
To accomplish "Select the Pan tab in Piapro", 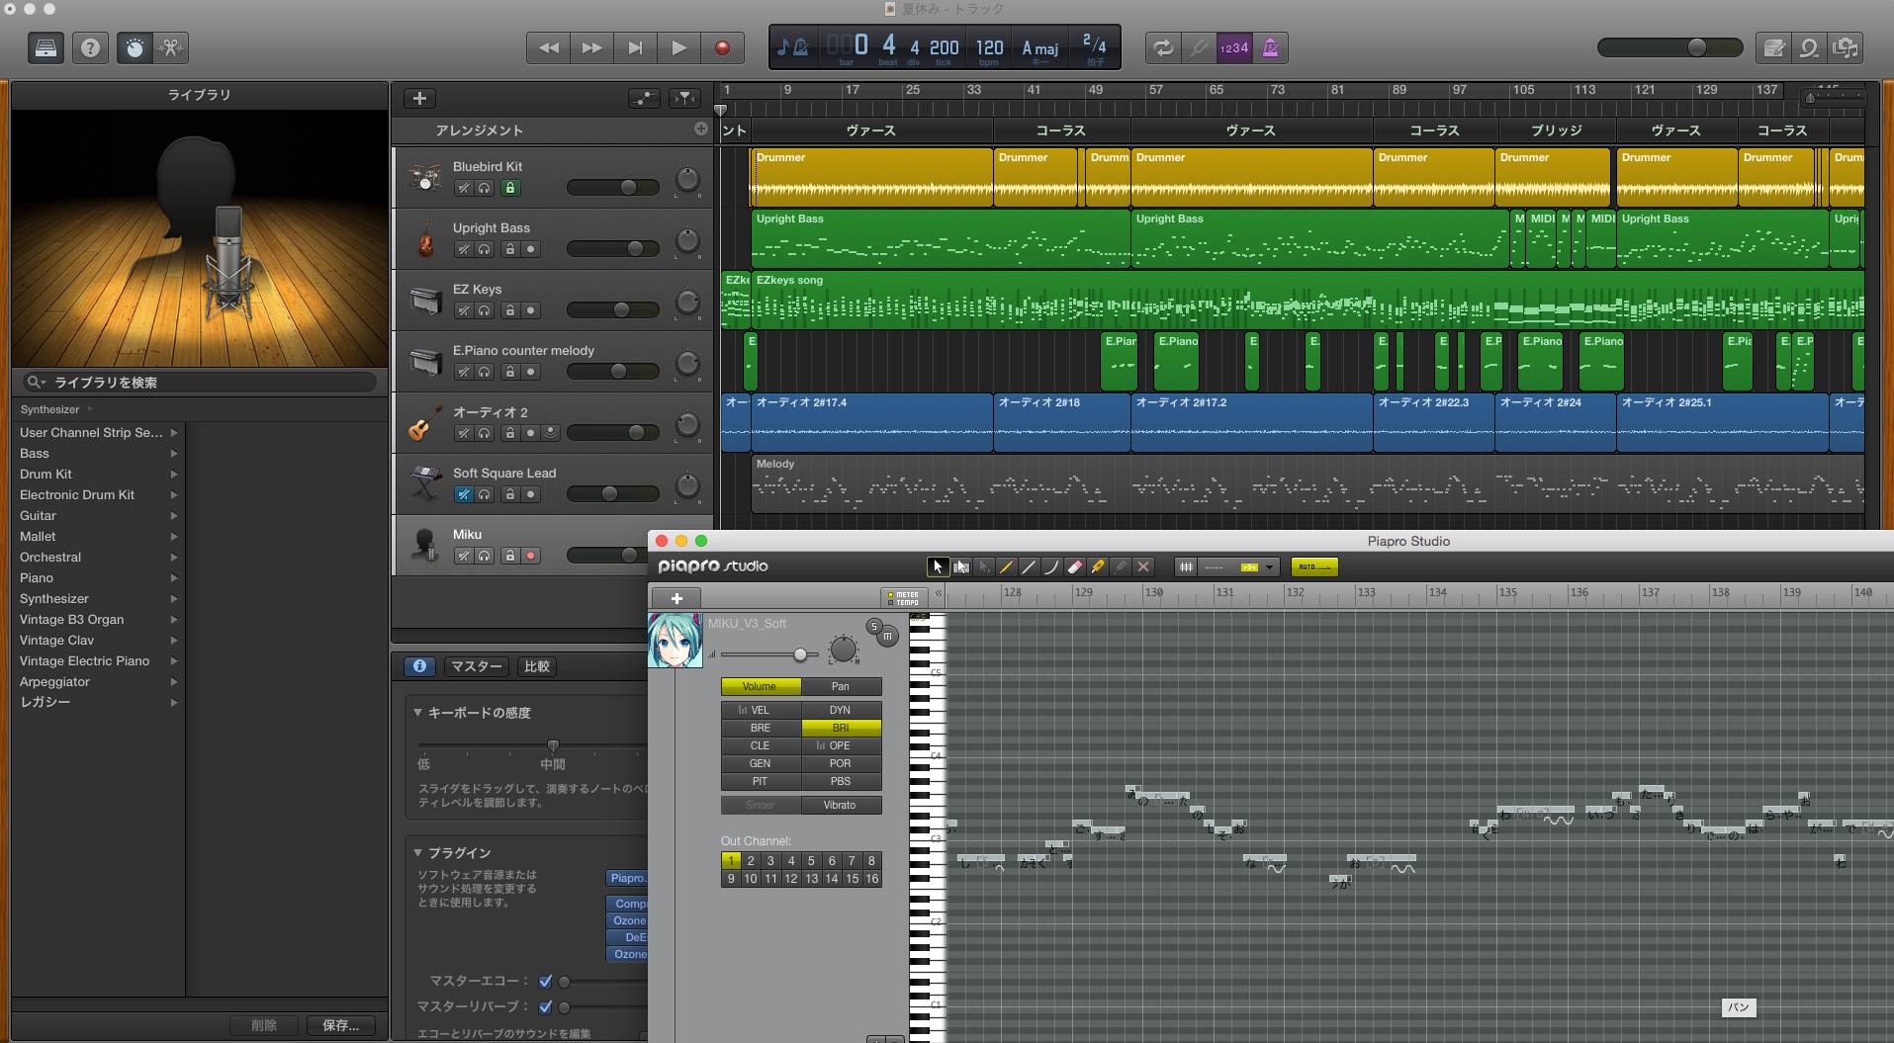I will click(840, 686).
